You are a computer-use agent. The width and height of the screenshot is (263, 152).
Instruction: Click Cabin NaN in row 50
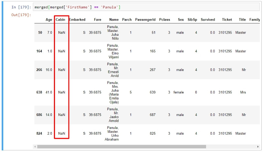62,33
